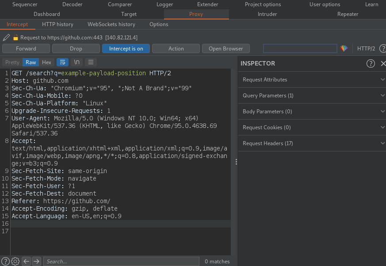
Task: Click the Accept-Encoding header line
Action: (65, 208)
